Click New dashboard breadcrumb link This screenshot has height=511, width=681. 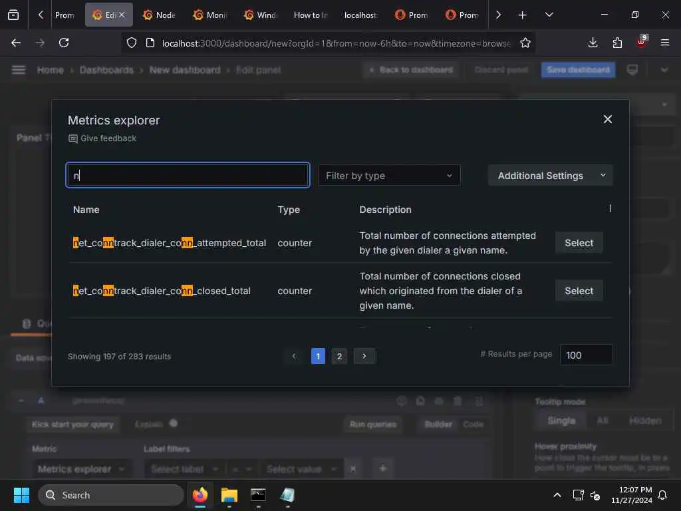185,70
